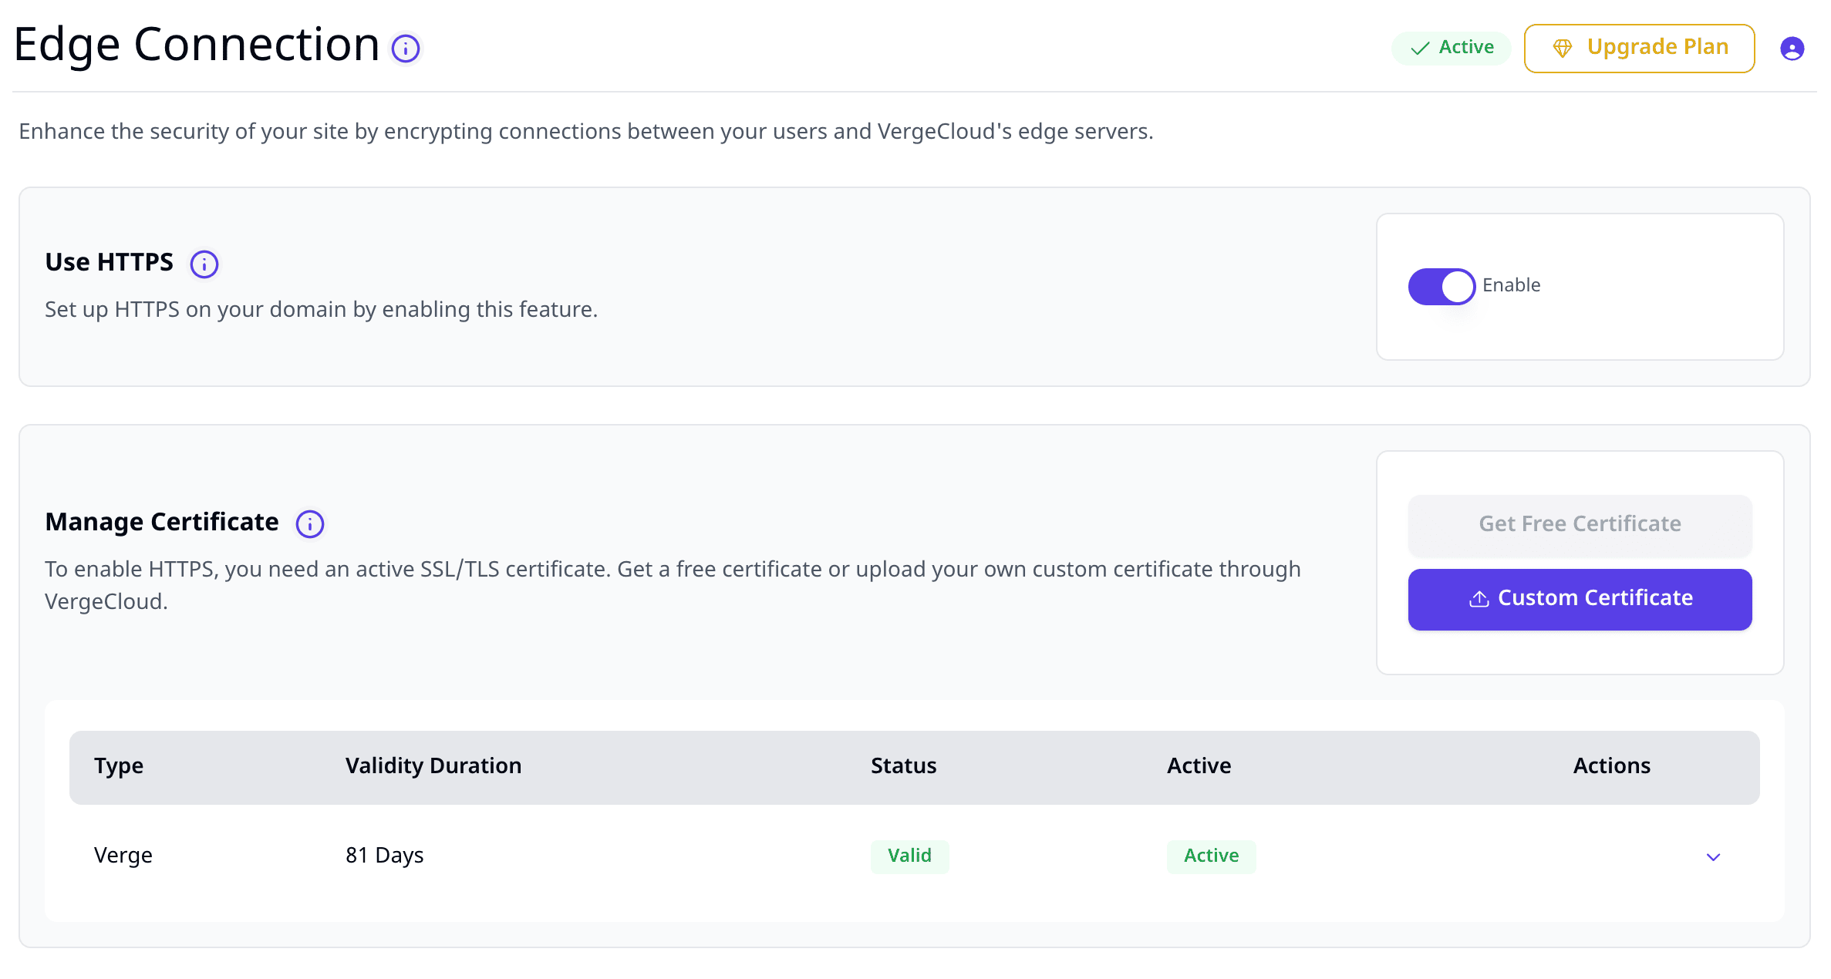Disable the Use HTTPS Enable toggle

click(x=1442, y=287)
